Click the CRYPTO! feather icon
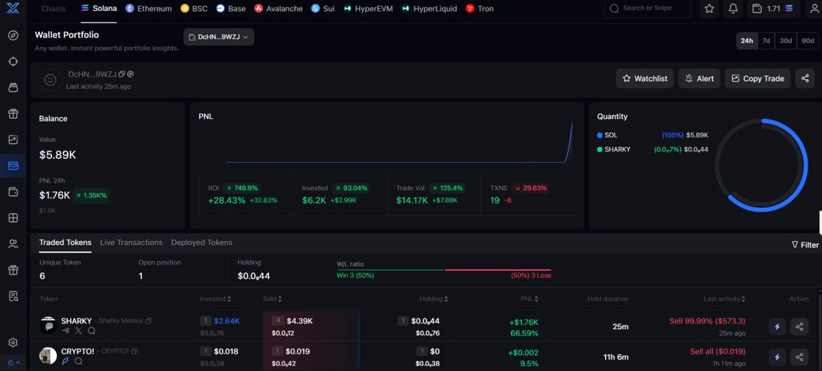The height and width of the screenshot is (371, 822). [x=66, y=361]
